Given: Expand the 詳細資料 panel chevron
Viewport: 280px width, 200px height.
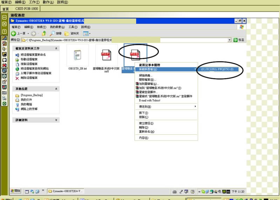Looking at the screenshot, I should (x=56, y=120).
